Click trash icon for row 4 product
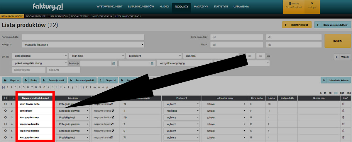 point(343,124)
